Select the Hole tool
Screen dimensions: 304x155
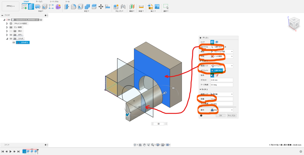coord(44,7)
